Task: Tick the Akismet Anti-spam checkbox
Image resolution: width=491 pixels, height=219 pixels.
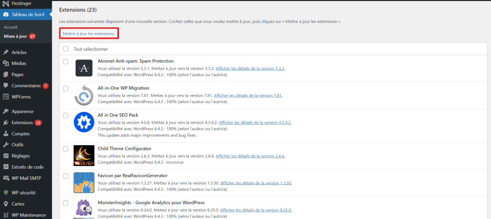Action: coord(66,61)
